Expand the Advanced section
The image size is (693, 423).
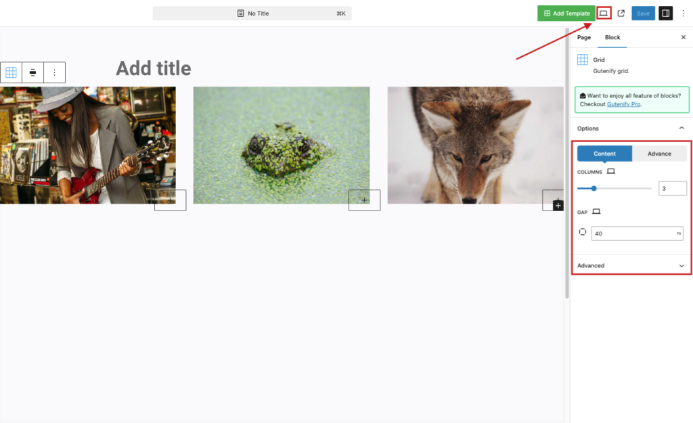tap(631, 266)
